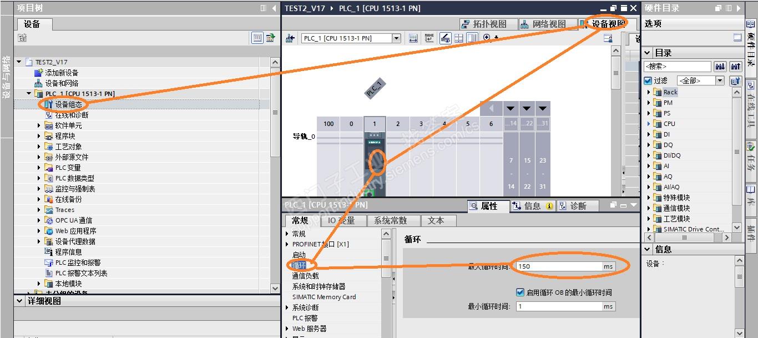The height and width of the screenshot is (338, 758).
Task: Expand the 详细视图 section
Action: [x=19, y=301]
